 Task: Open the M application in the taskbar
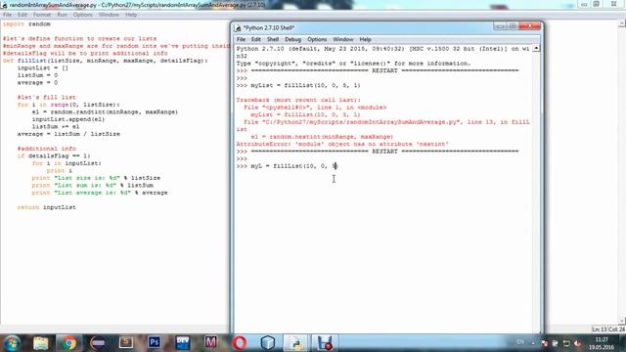click(x=211, y=343)
